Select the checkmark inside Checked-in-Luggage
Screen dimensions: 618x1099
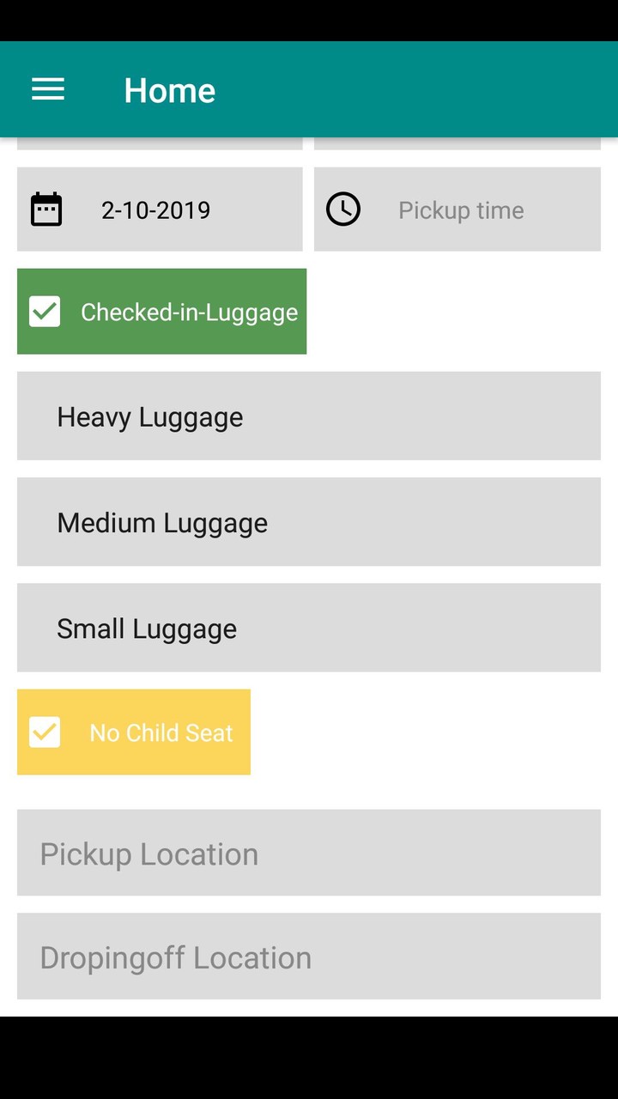coord(44,311)
